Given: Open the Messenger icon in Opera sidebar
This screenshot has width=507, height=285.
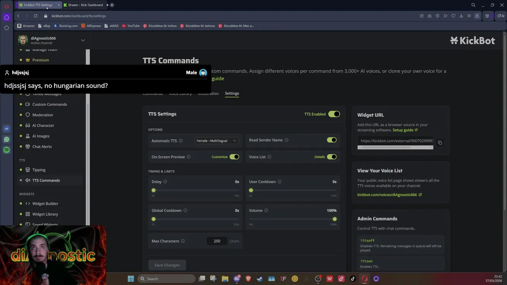Looking at the screenshot, I should (x=6, y=129).
